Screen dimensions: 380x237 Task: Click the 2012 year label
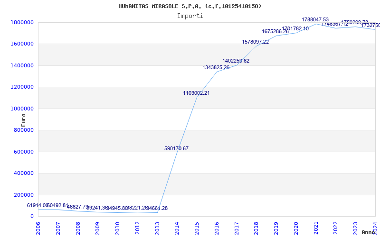(137, 228)
